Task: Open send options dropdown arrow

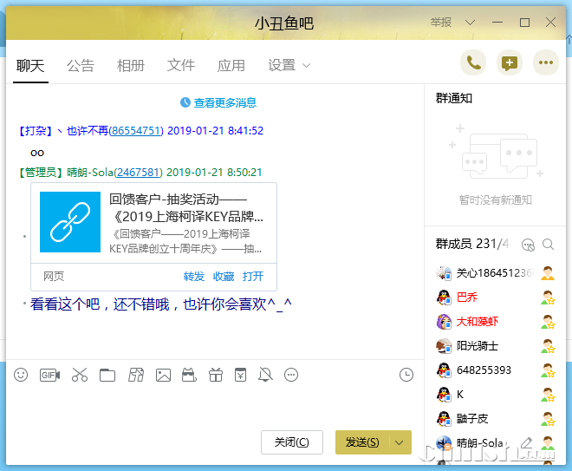Action: coord(400,442)
